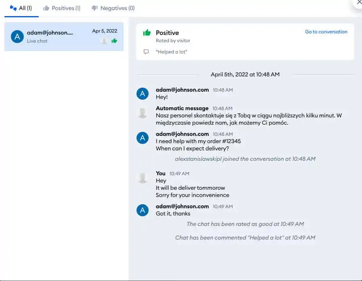The height and width of the screenshot is (281, 362).
Task: Click the Apr 5, 2022 date in the list
Action: 105,31
